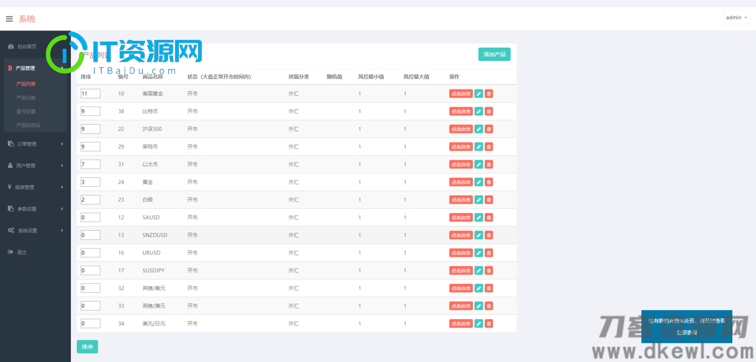The width and height of the screenshot is (756, 362).
Task: Click trash icon for 美元/日元
Action: click(x=489, y=324)
